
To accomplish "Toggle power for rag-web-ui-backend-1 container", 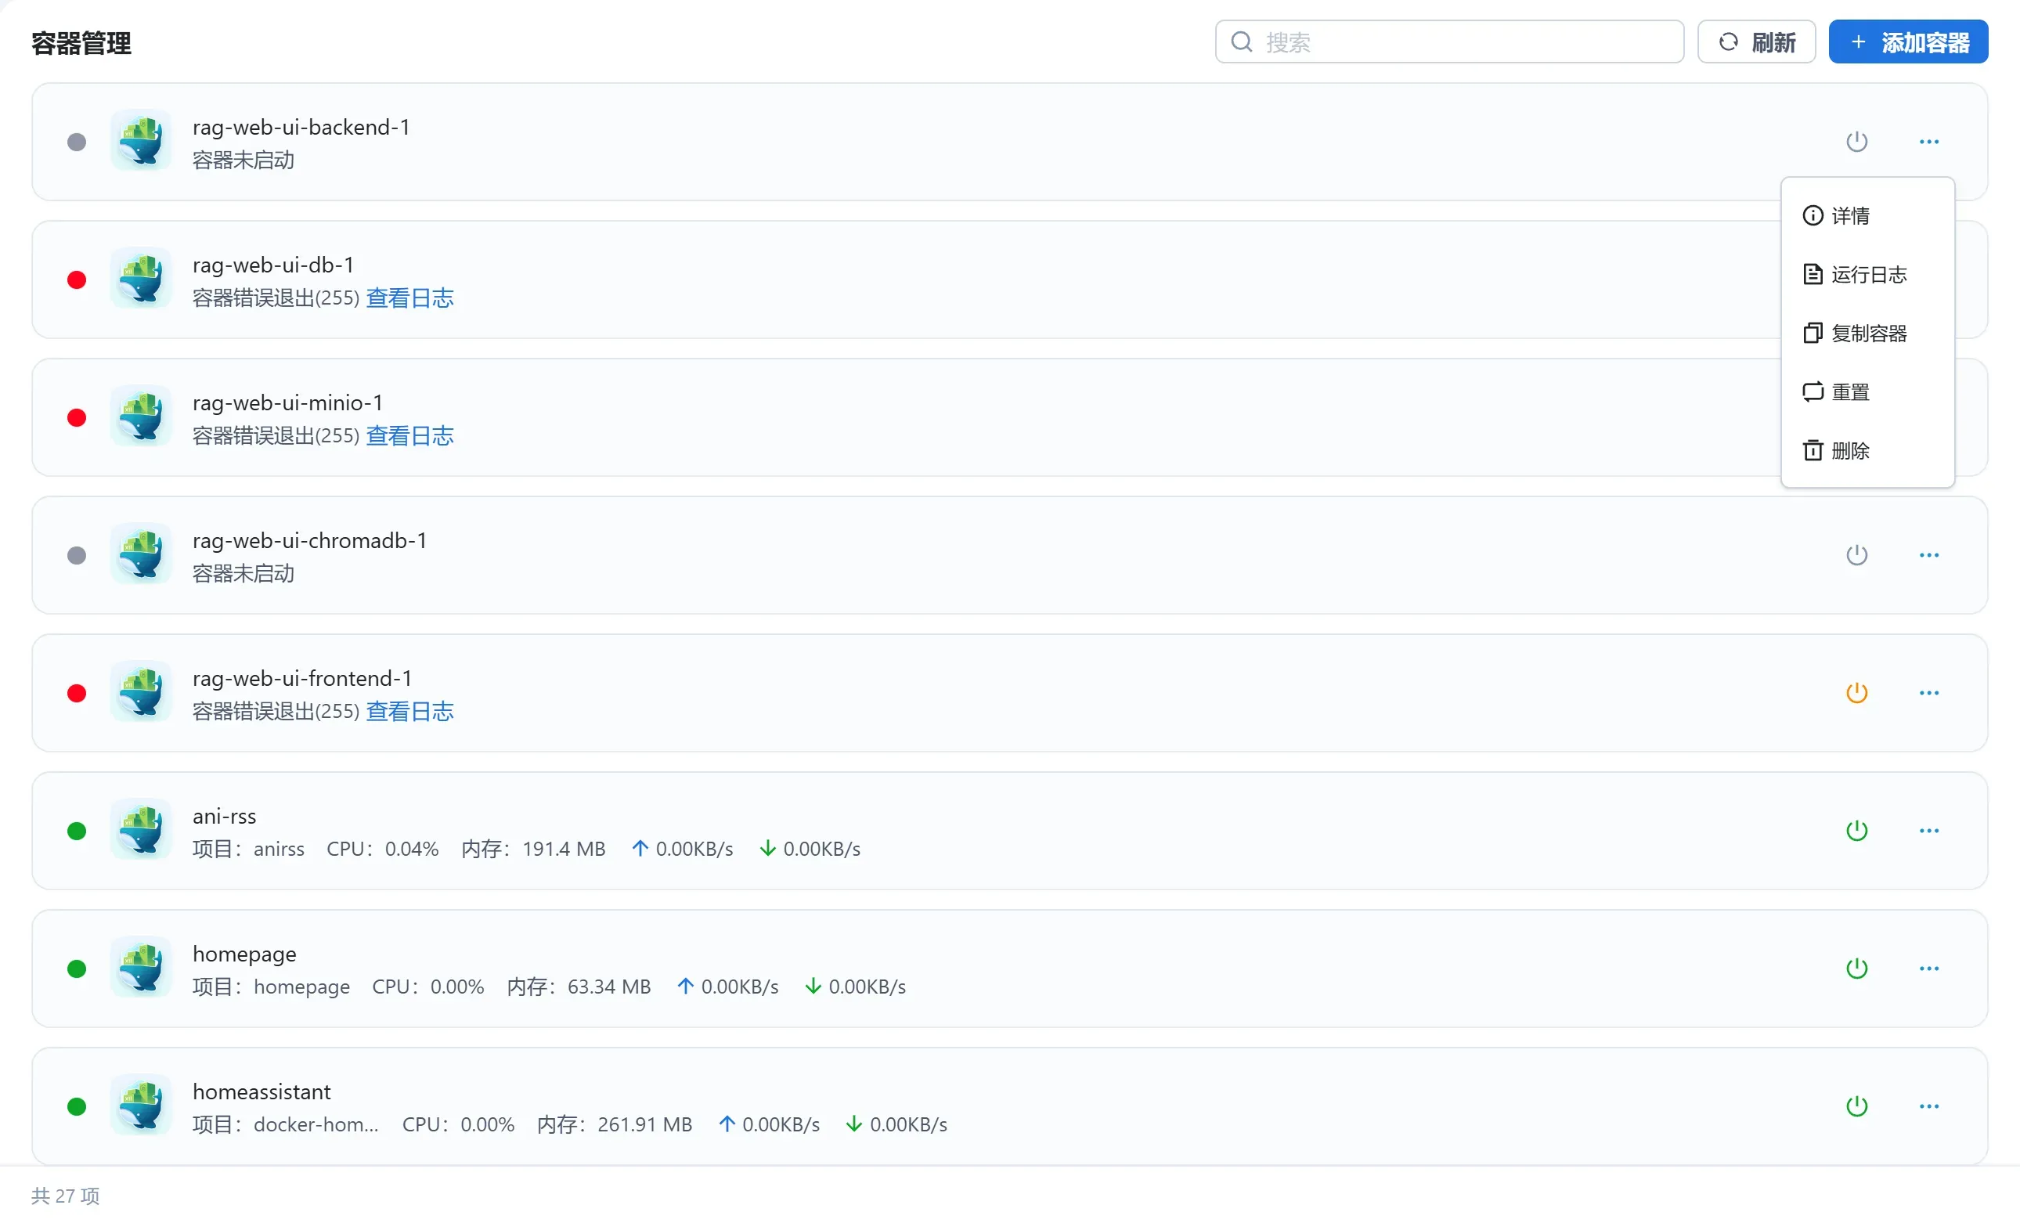I will click(x=1856, y=142).
